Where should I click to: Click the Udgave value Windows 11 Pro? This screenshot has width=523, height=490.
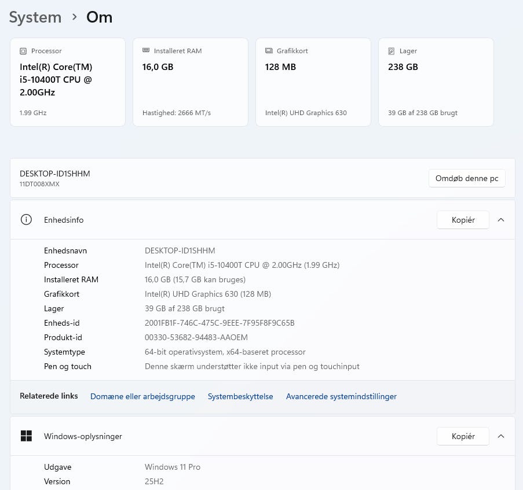(173, 467)
